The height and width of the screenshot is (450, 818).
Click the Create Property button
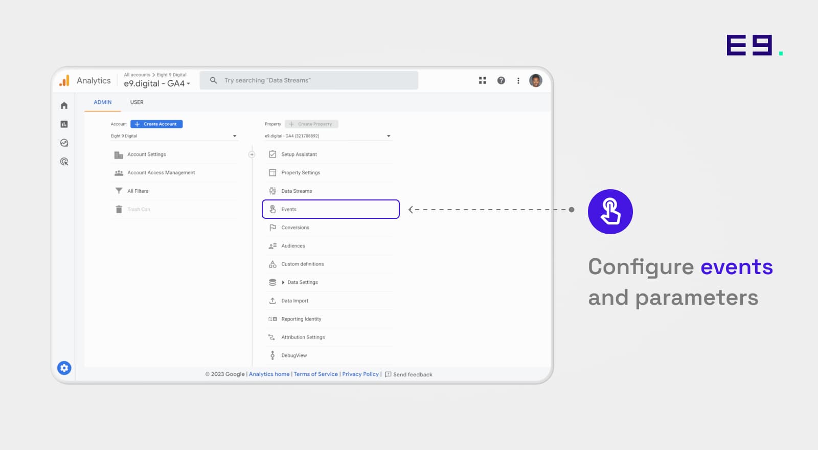click(311, 124)
